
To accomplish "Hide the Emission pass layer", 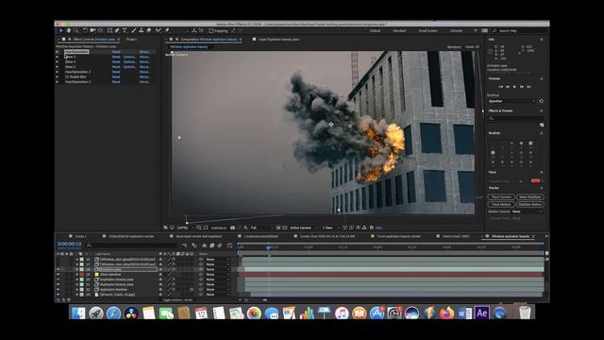I will 58,269.
